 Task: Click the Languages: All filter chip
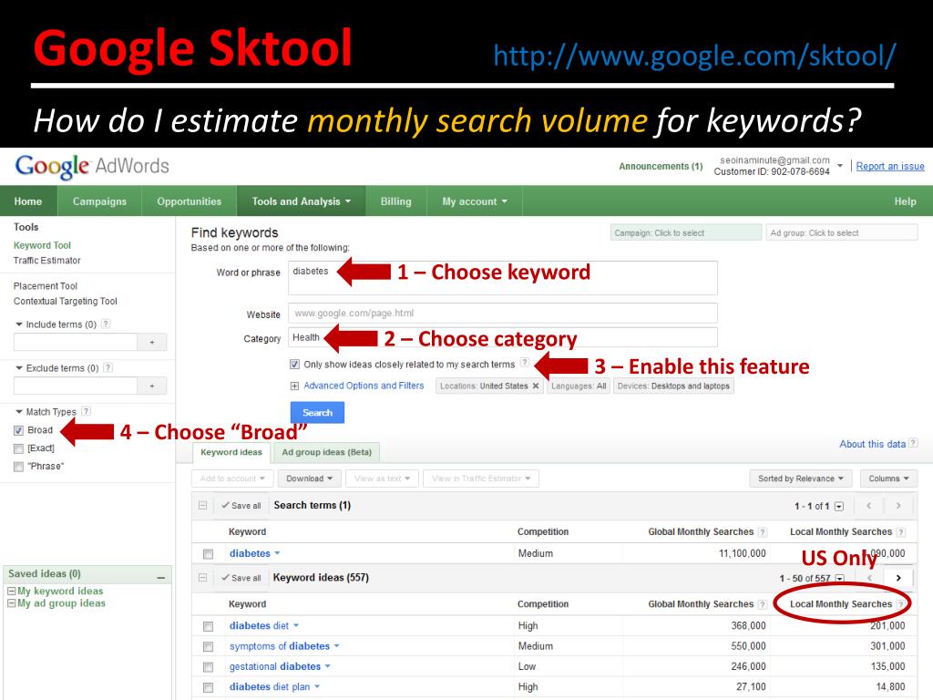click(579, 386)
